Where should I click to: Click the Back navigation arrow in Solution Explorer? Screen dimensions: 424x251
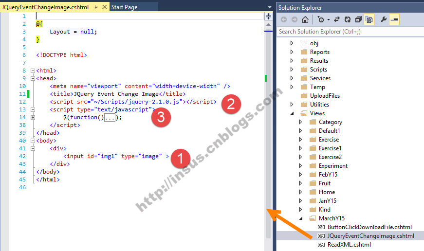click(x=284, y=19)
